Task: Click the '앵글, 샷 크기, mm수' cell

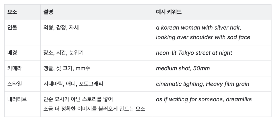Action: (67, 68)
